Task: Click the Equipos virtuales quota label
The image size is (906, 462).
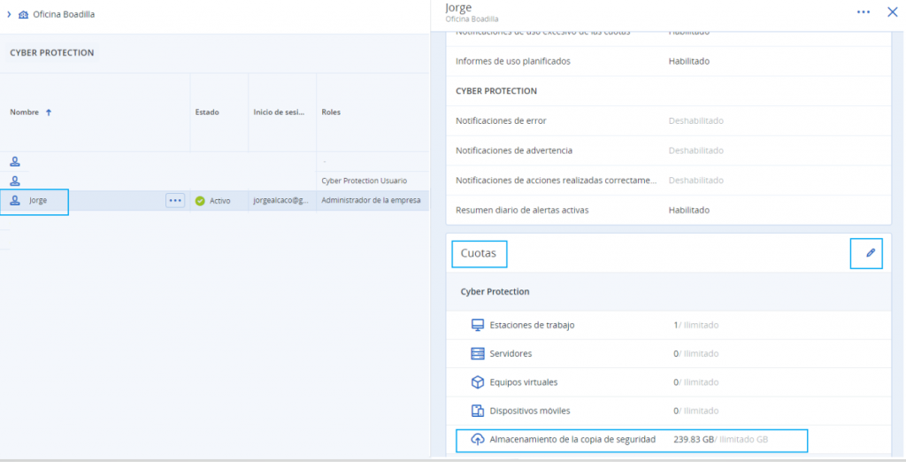Action: click(x=524, y=382)
